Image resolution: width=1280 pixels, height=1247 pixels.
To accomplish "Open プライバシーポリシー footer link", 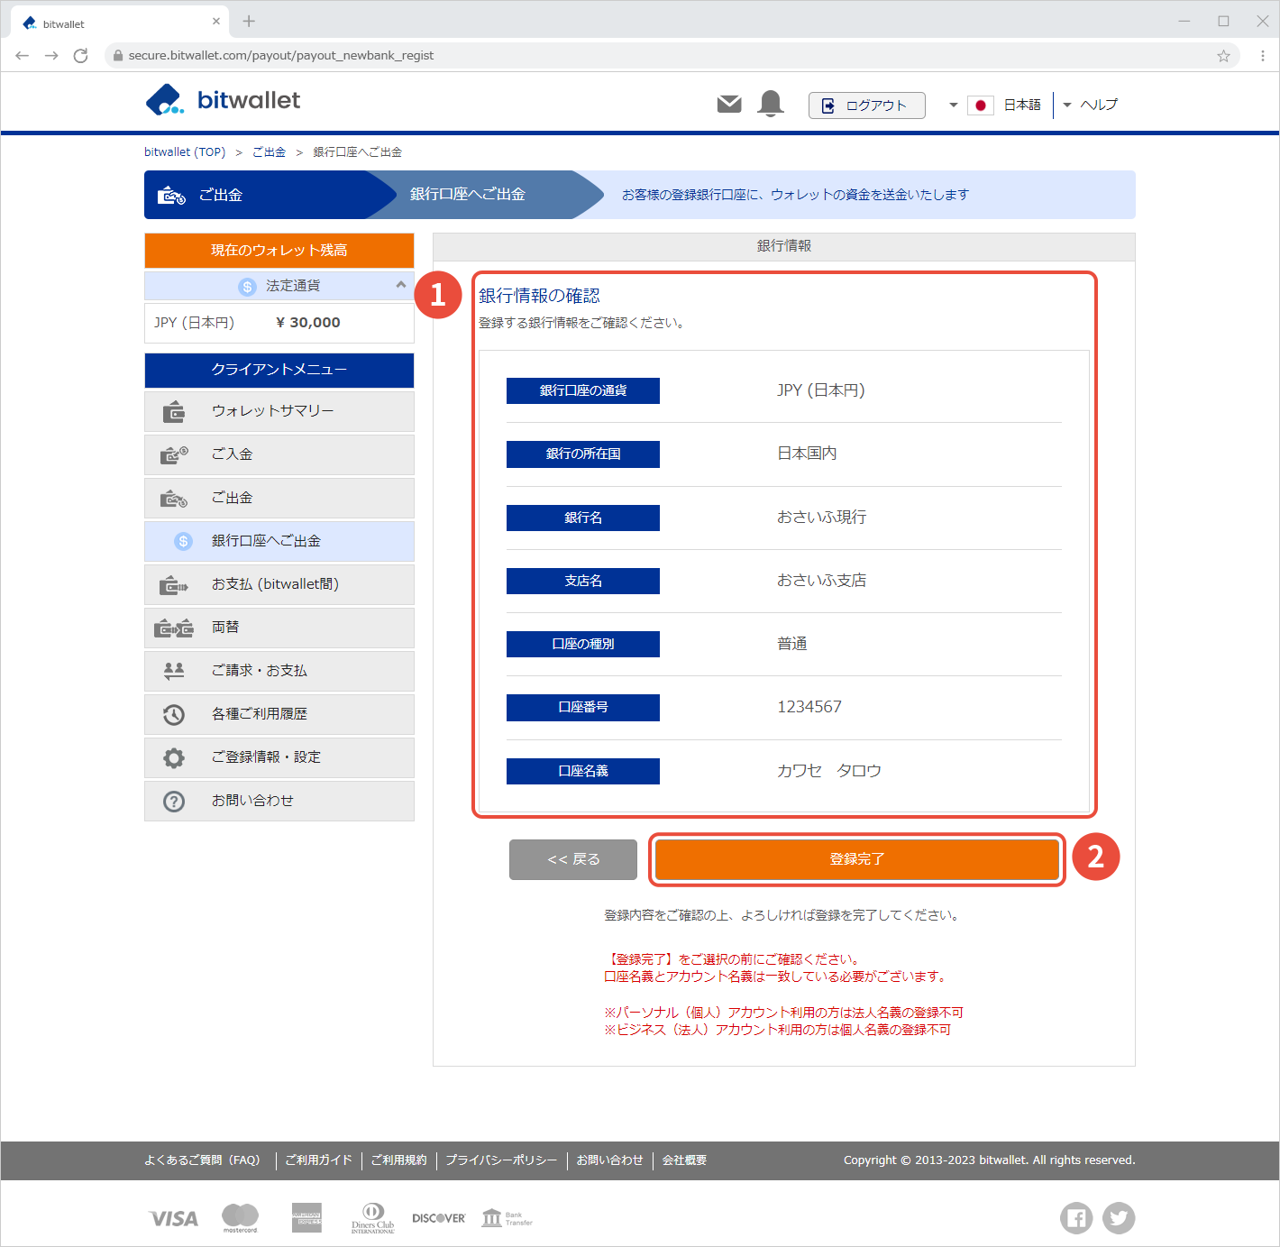I will point(501,1160).
